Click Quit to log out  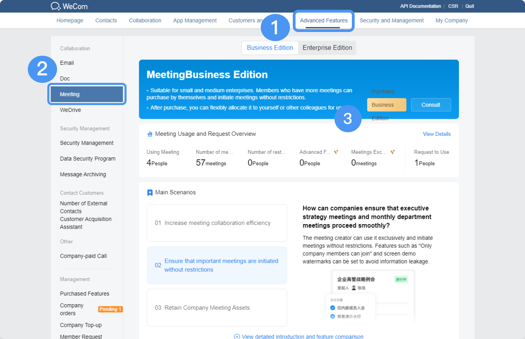(470, 6)
